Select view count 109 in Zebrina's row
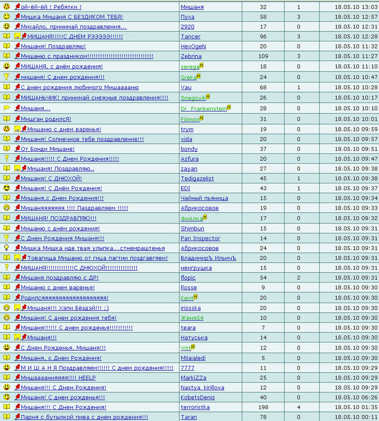 263,56
